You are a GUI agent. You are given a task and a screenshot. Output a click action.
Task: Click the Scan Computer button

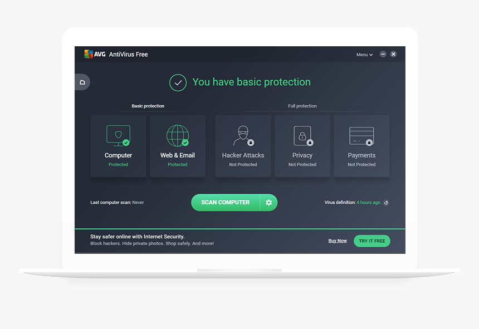click(x=226, y=202)
